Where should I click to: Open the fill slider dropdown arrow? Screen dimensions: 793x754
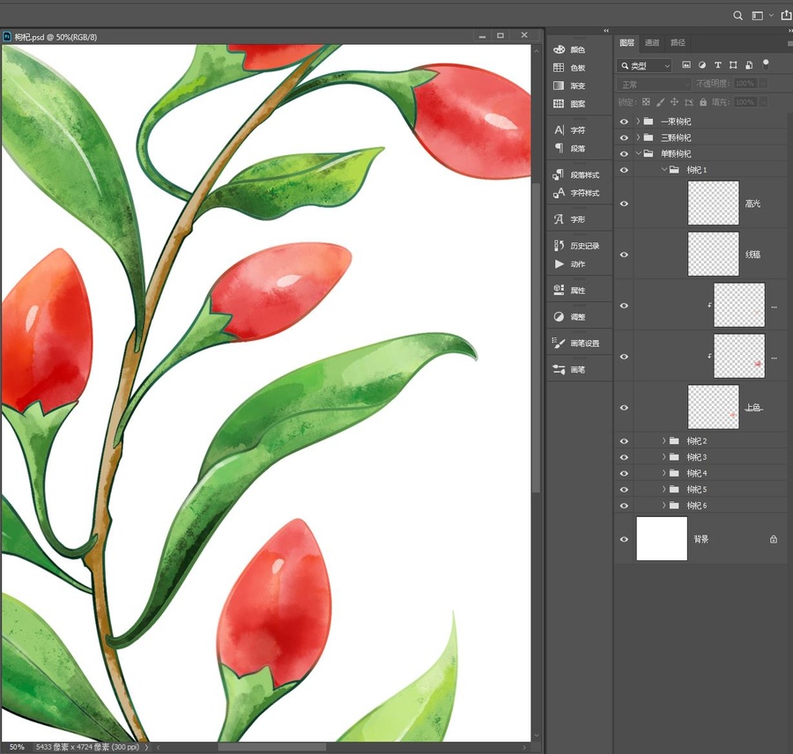tap(763, 102)
